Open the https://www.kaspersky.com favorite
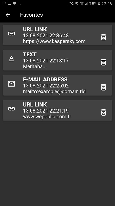This screenshot has width=115, height=206. [57, 35]
